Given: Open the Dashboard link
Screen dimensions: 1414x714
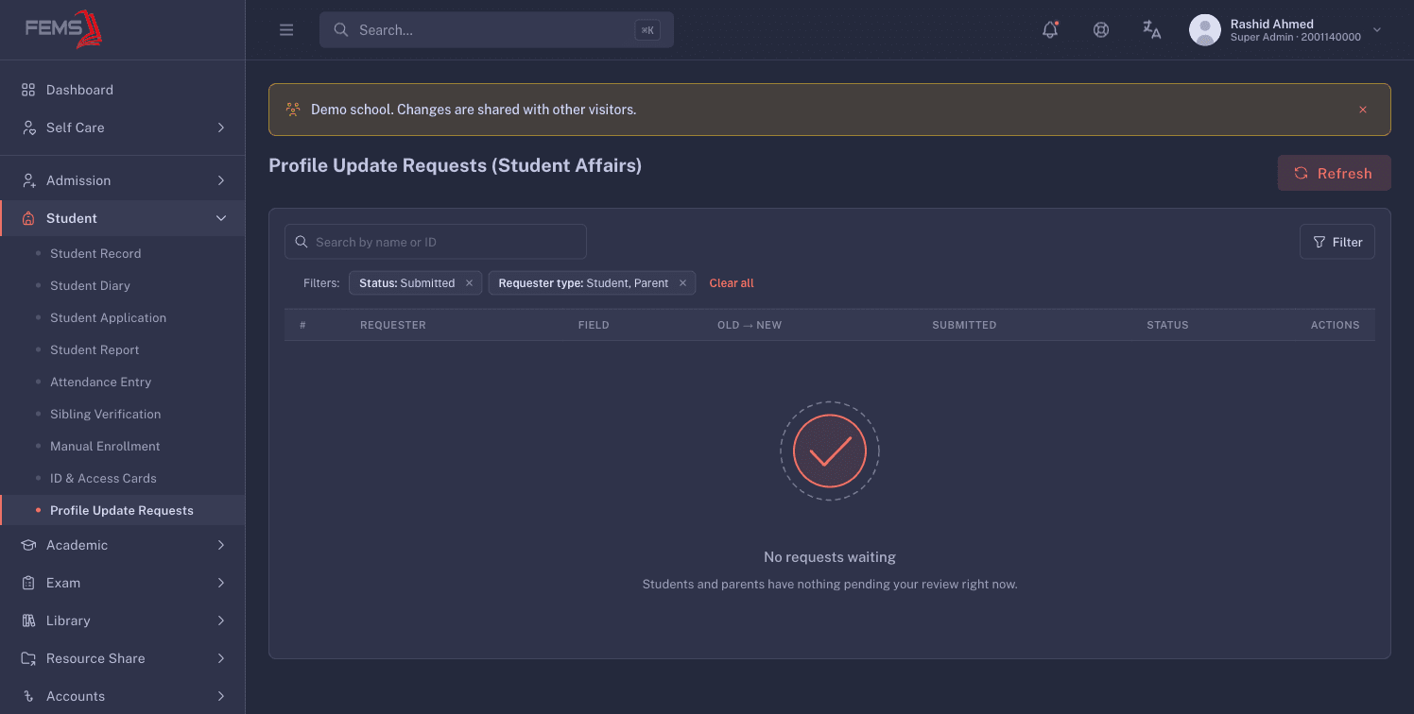Looking at the screenshot, I should point(123,90).
